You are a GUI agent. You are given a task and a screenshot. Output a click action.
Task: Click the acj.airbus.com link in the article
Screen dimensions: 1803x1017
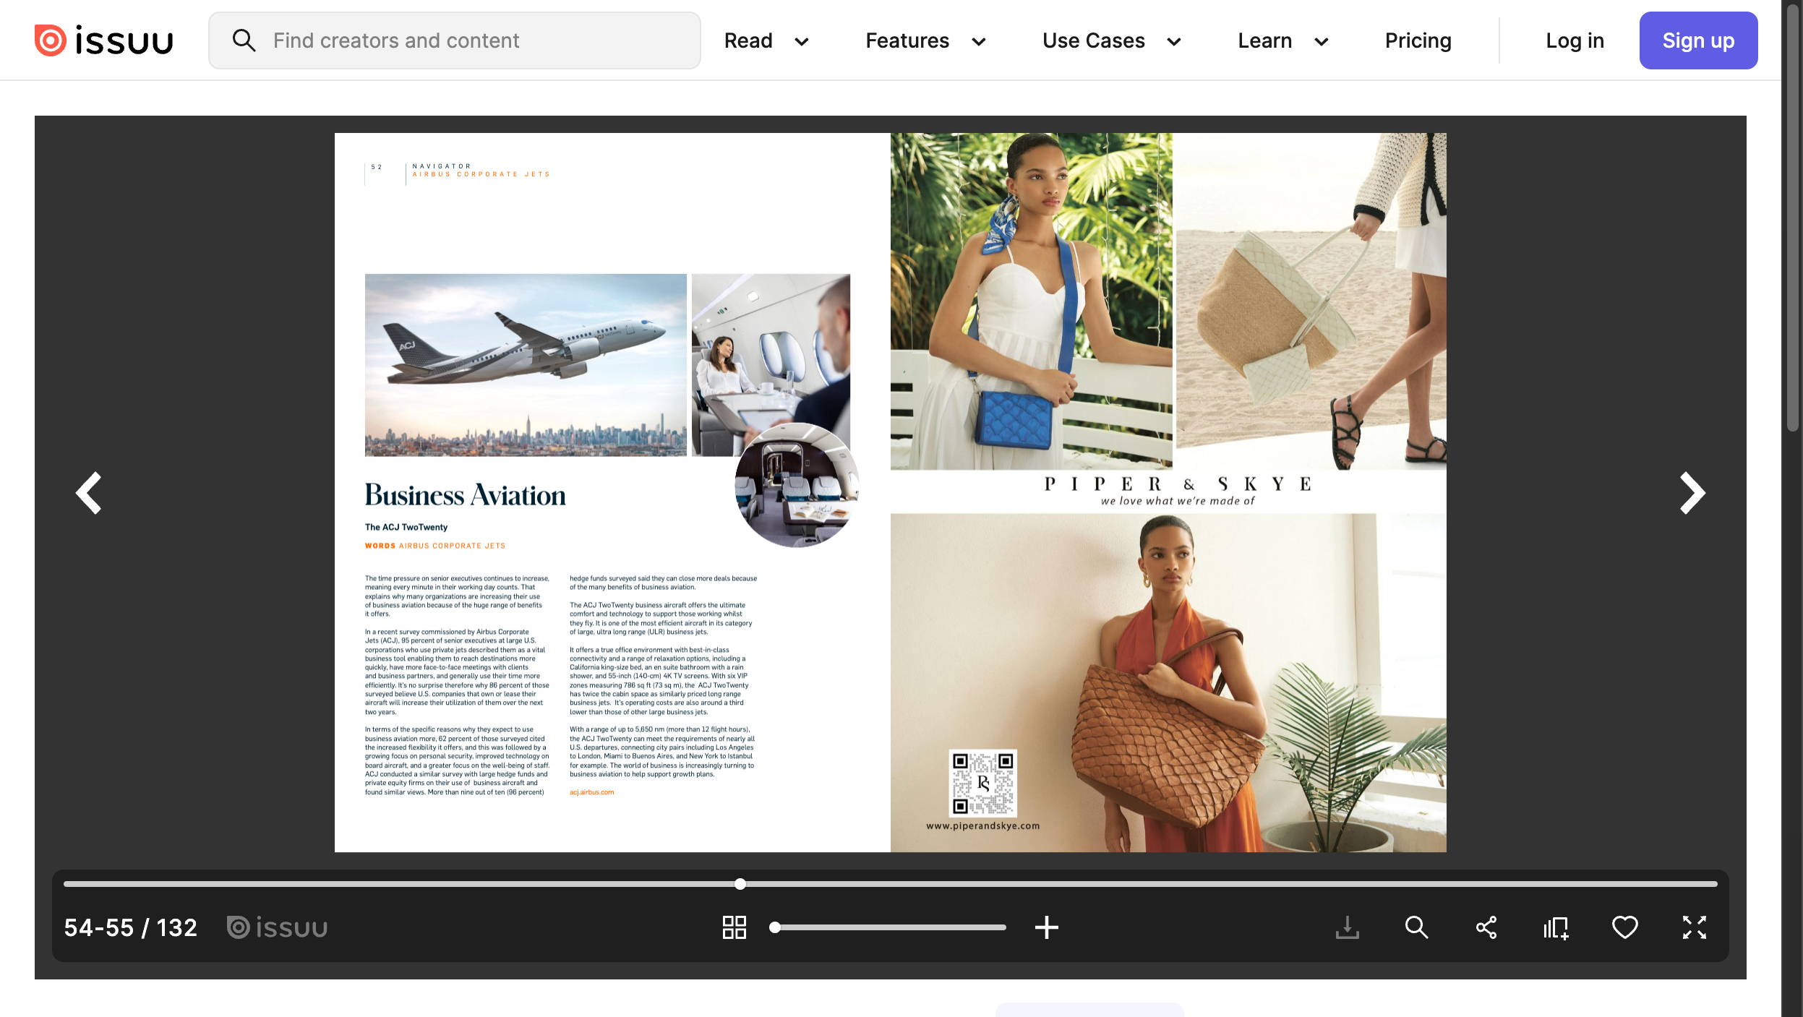591,792
